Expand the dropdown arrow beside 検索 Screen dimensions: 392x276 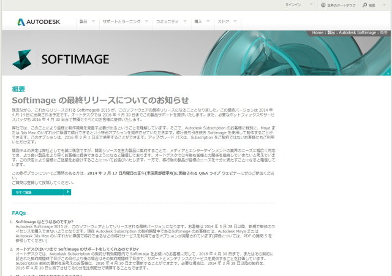[385, 4]
